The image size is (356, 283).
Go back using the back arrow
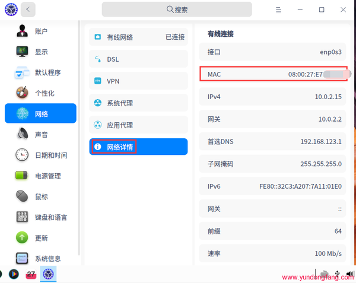pos(28,9)
